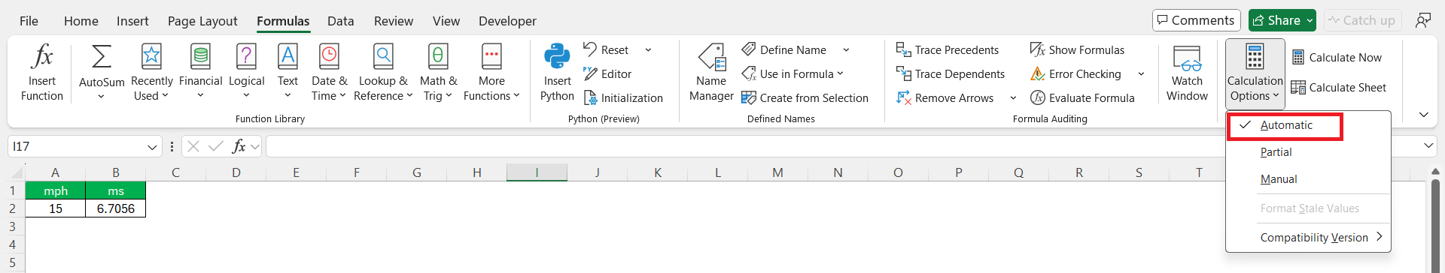Click the Share button

(x=1282, y=20)
